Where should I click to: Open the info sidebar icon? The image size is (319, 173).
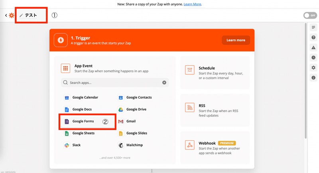tap(313, 78)
